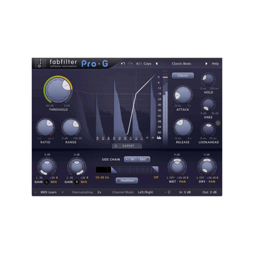The height and width of the screenshot is (254, 254).
Task: Click the left Gain Mix knob
Action: point(47,166)
